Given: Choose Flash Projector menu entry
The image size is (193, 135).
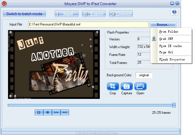Looking at the screenshot, I should (172, 59).
